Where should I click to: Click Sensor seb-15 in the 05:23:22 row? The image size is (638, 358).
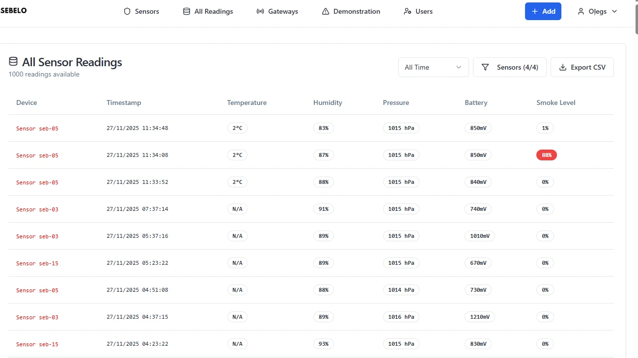tap(37, 263)
